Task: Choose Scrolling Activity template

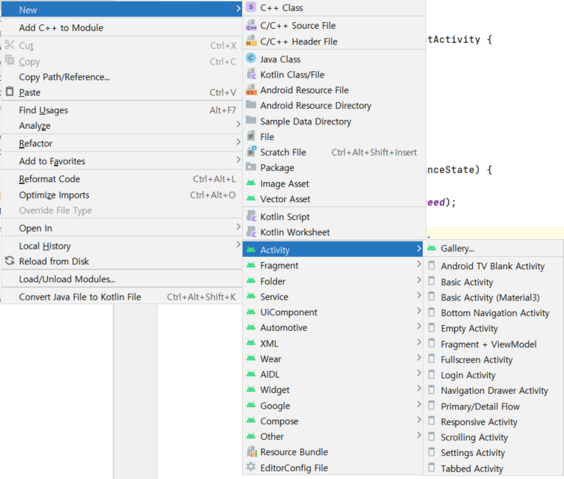Action: [x=493, y=438]
